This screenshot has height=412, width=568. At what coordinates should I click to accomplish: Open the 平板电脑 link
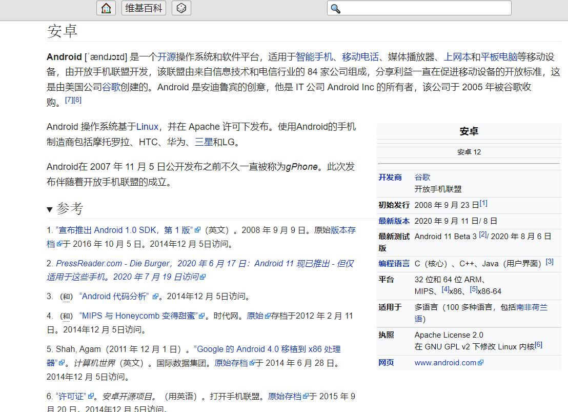[499, 57]
